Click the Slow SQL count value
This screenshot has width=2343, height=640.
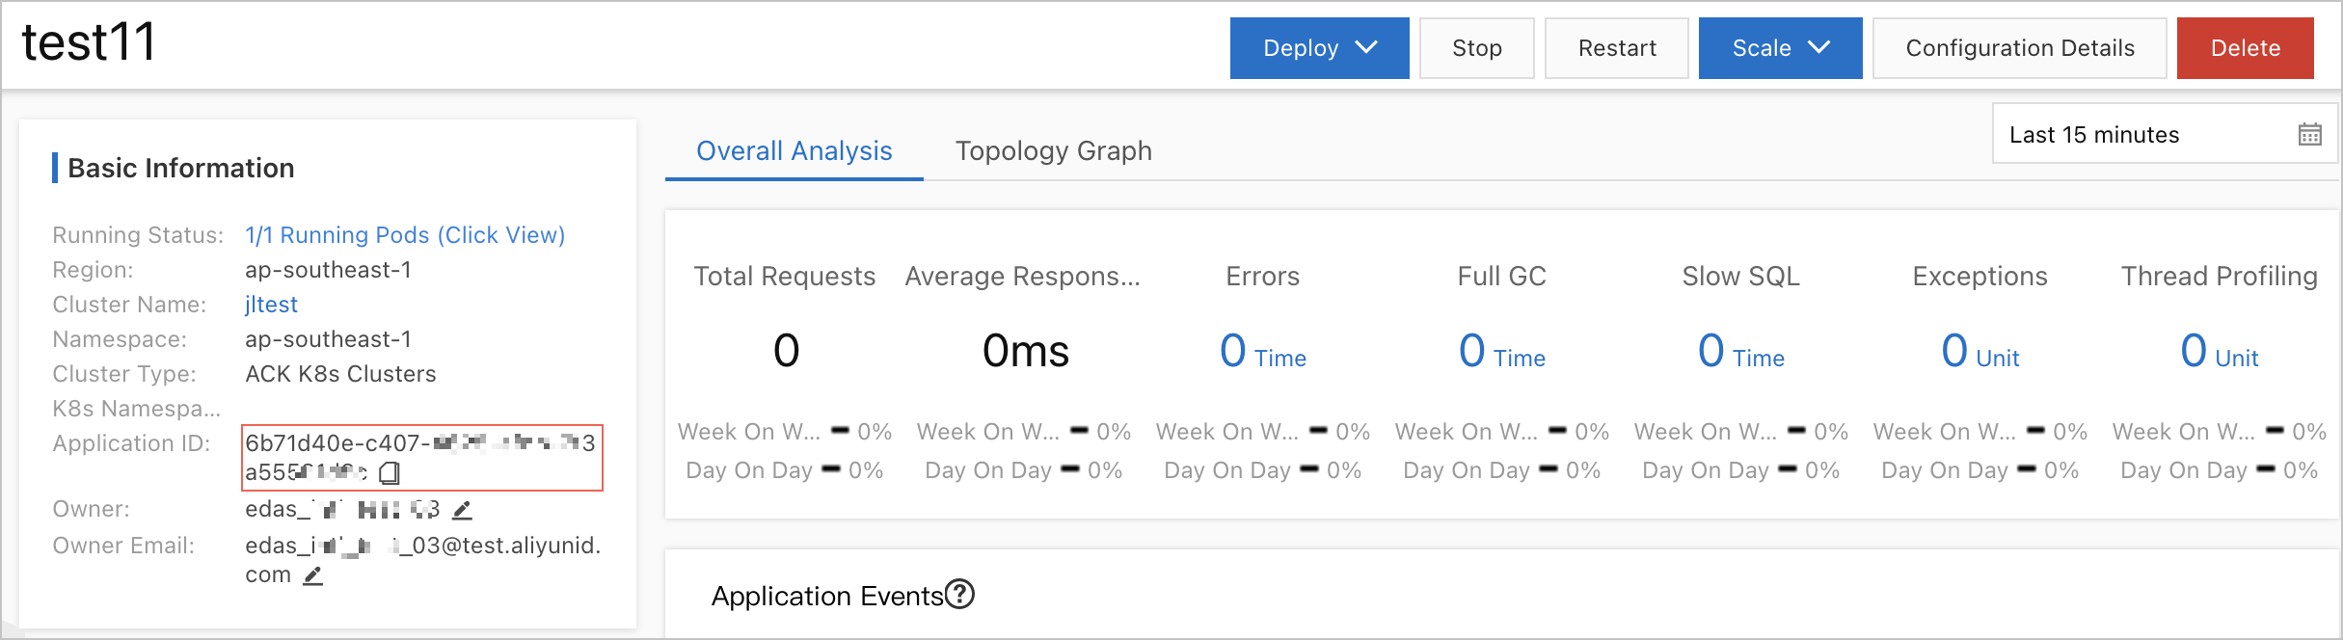click(x=1711, y=351)
